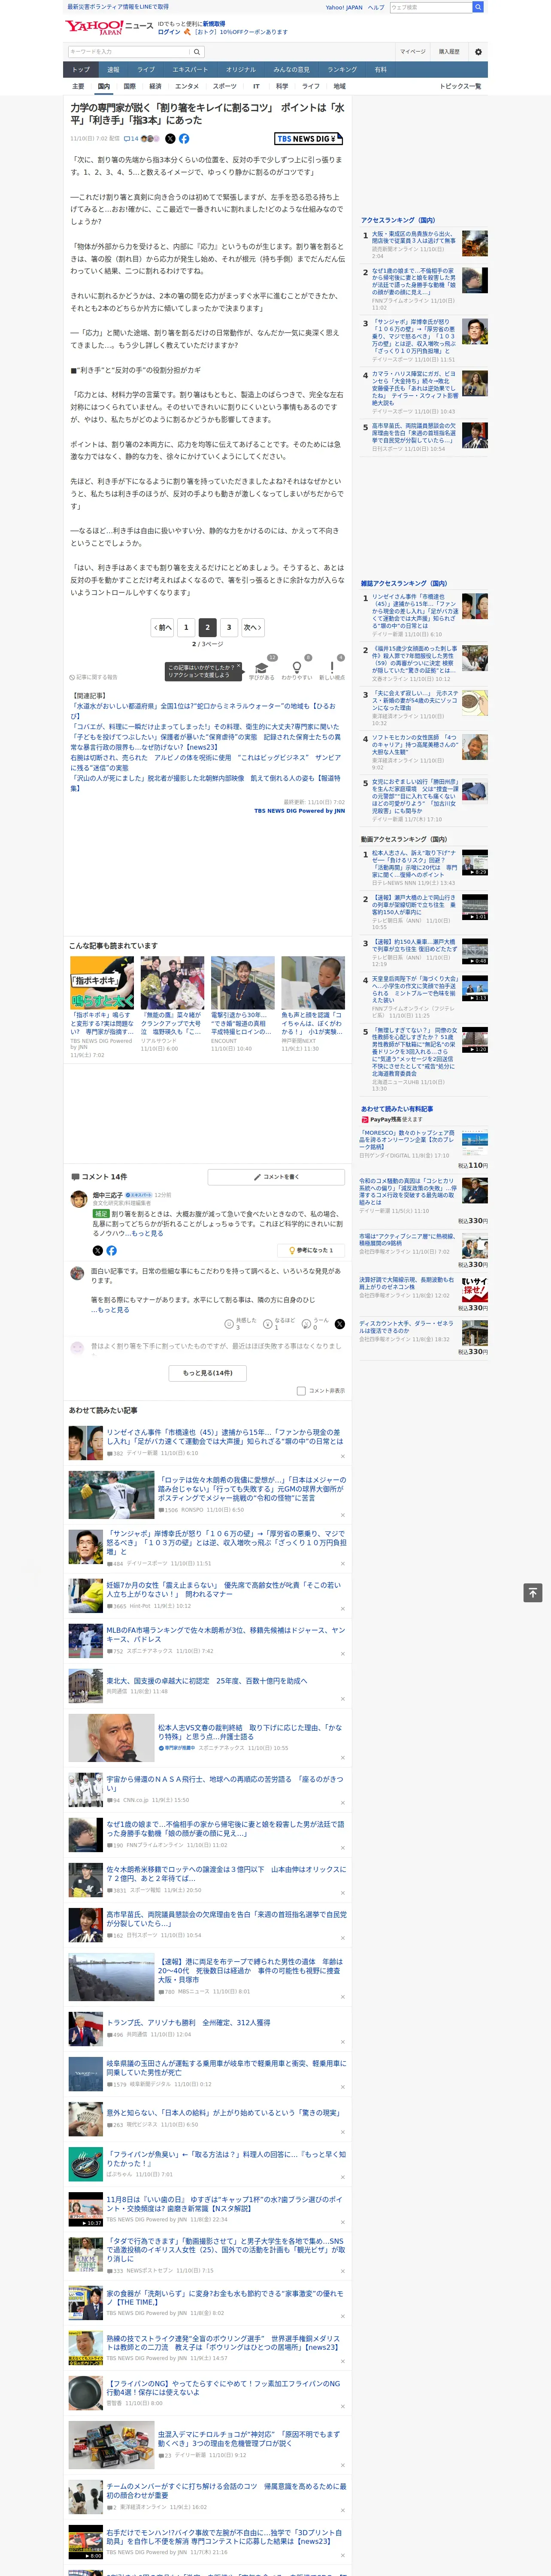Click the TBS NEWS DIG publisher logo
The image size is (551, 2576).
point(308,139)
